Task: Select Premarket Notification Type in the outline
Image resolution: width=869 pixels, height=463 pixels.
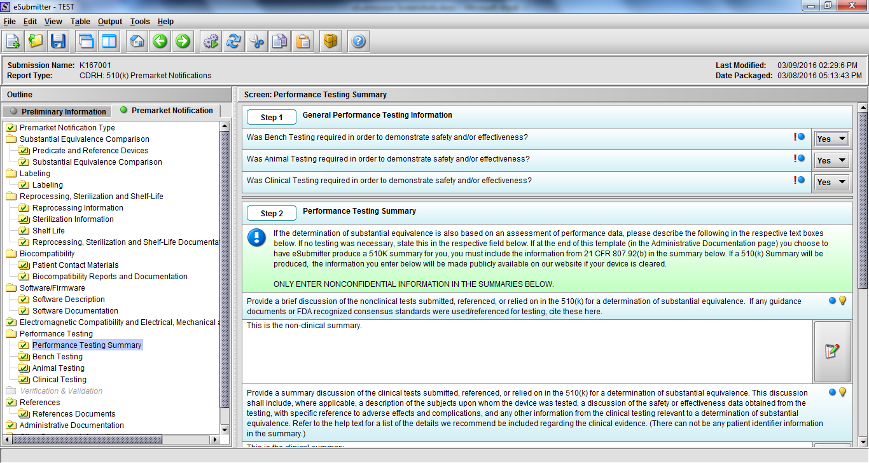Action: [x=67, y=128]
